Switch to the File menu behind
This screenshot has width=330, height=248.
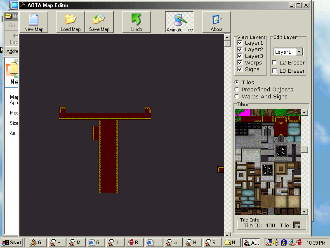(12, 26)
